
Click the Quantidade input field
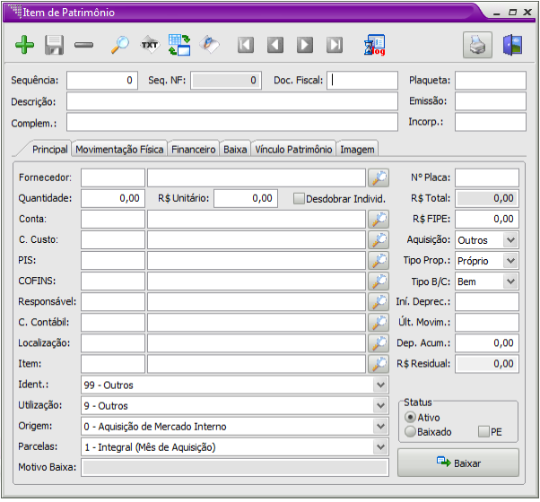[113, 198]
